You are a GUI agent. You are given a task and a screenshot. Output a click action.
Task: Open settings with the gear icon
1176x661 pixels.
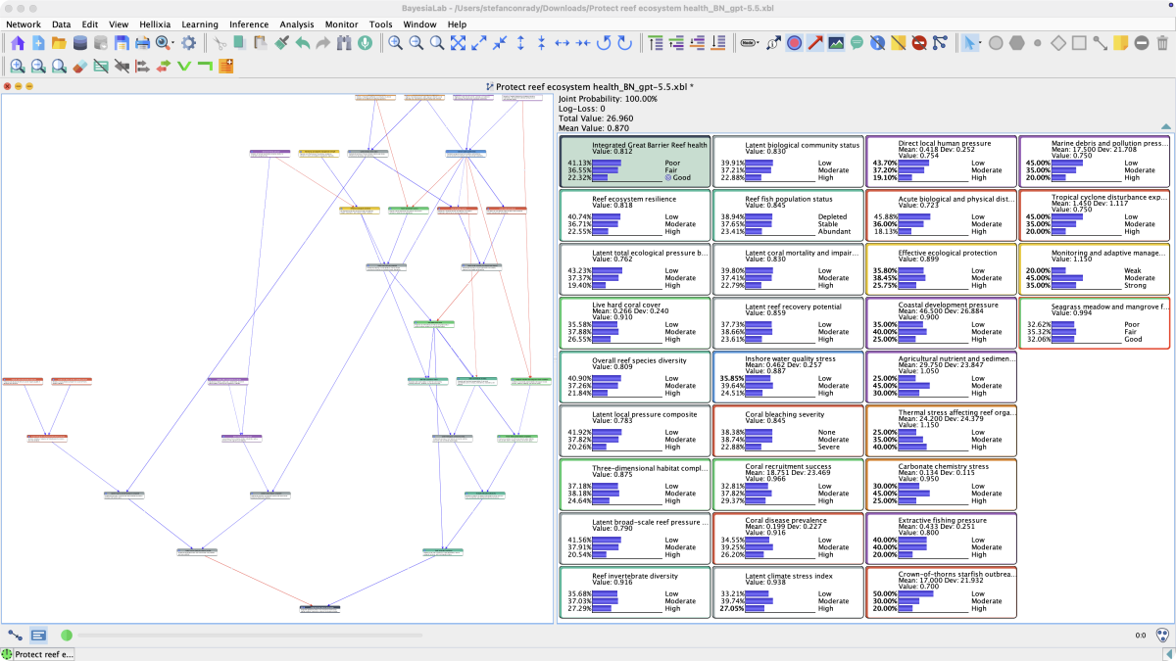(x=189, y=43)
